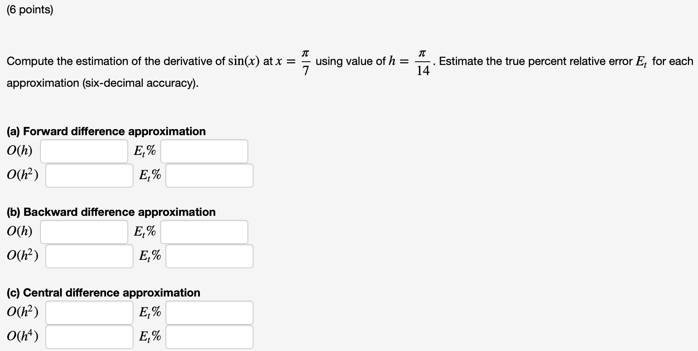
Task: Select the central difference O(h²) estimate field
Action: 89,313
